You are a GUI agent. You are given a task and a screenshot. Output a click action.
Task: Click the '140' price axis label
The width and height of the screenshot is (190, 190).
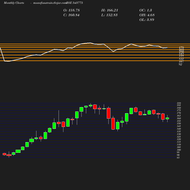(179, 129)
